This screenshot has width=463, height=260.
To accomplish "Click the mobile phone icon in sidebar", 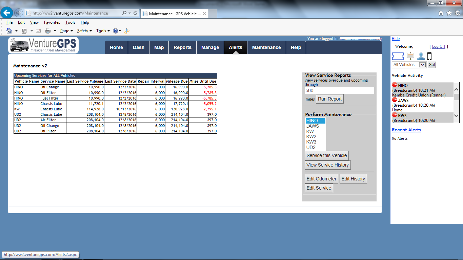I will 429,56.
